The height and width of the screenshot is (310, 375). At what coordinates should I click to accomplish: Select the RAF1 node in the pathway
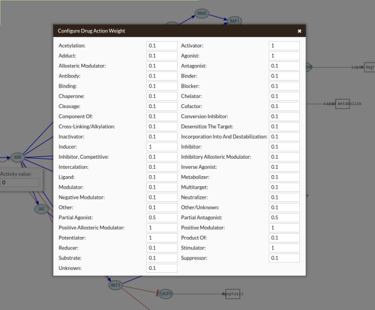[234, 21]
